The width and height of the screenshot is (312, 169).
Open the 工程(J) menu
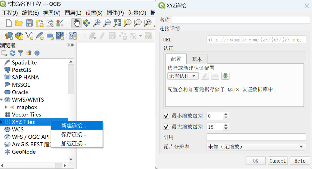click(x=10, y=13)
